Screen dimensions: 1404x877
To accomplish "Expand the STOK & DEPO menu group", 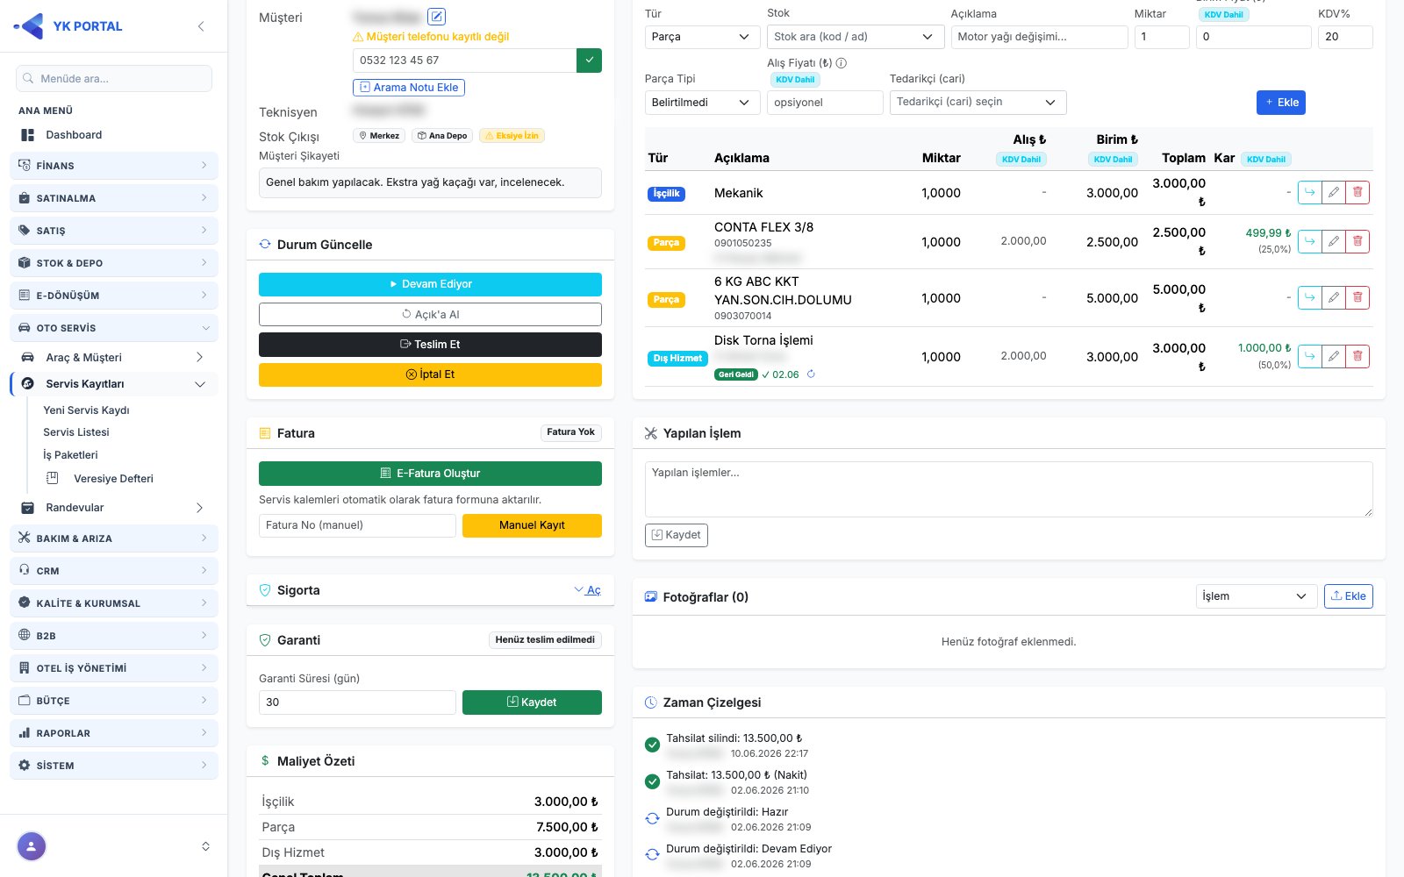I will 114,263.
